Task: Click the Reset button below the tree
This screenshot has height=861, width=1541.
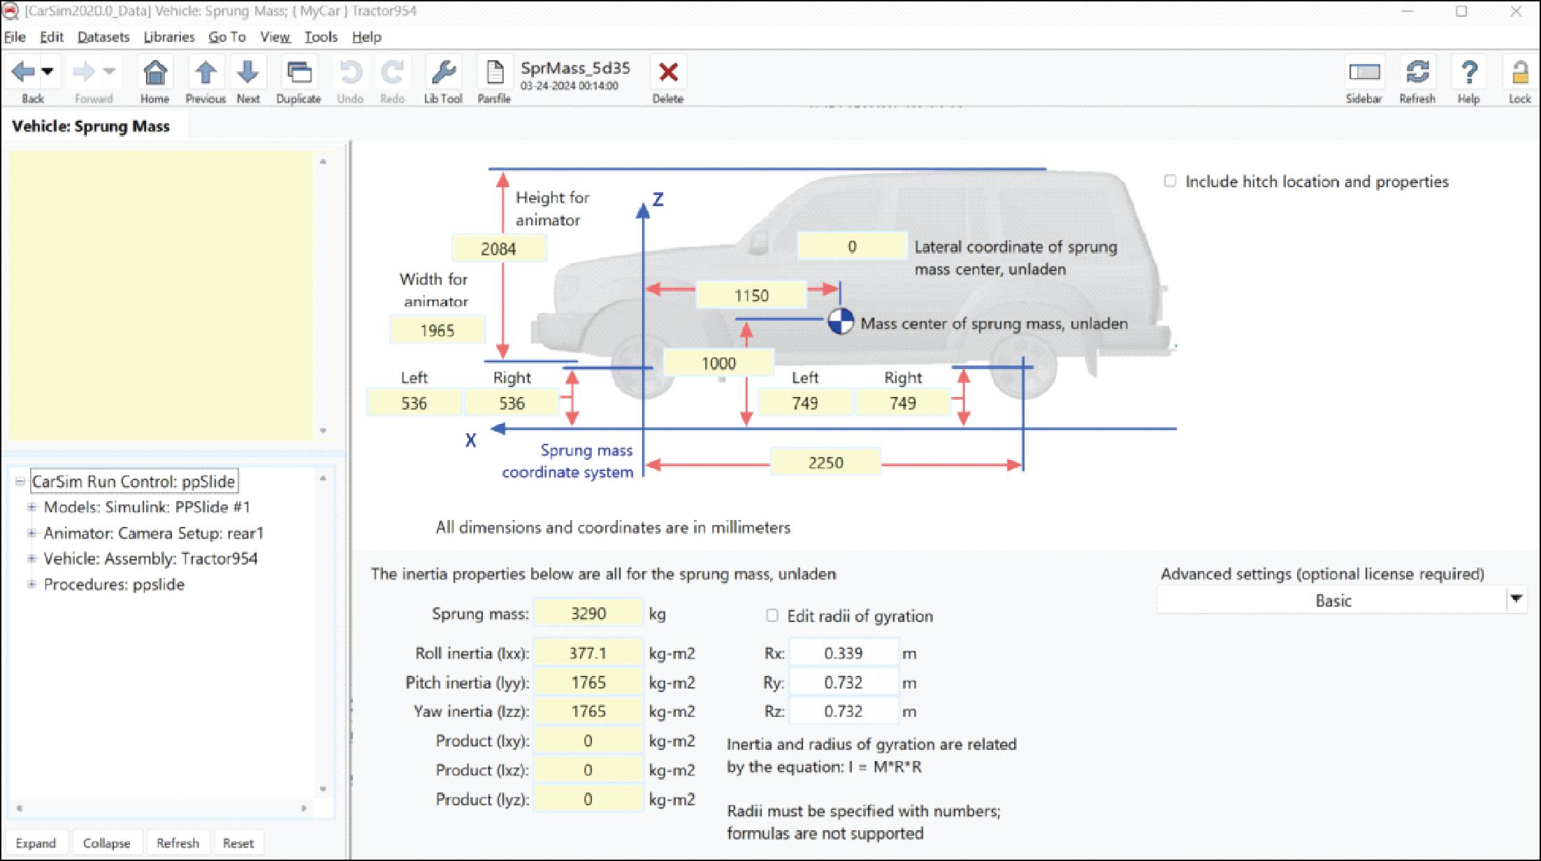Action: (238, 843)
